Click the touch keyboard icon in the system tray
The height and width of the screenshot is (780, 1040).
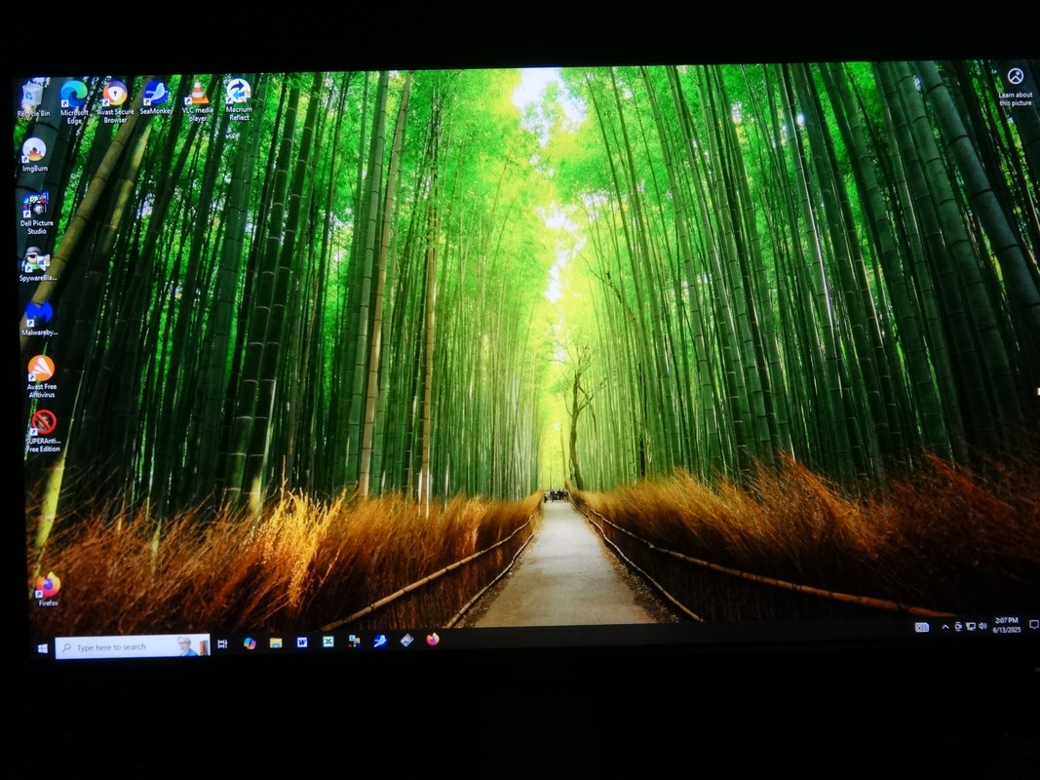[x=922, y=627]
